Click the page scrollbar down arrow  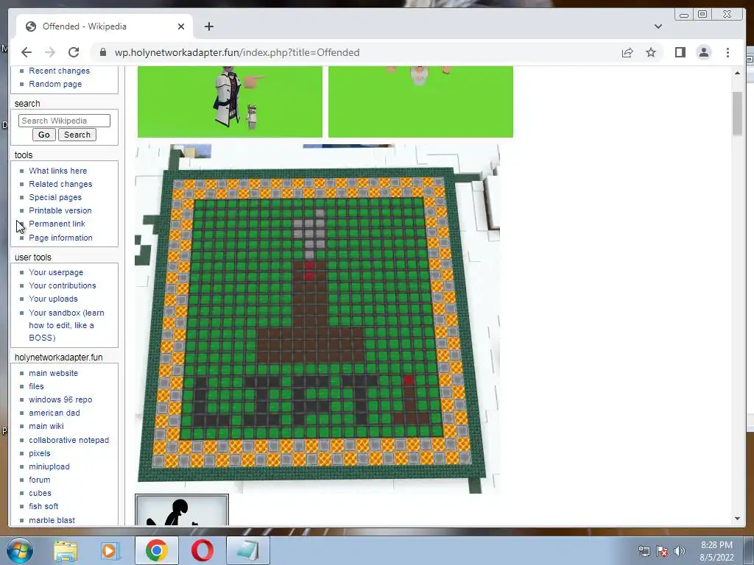pos(737,519)
